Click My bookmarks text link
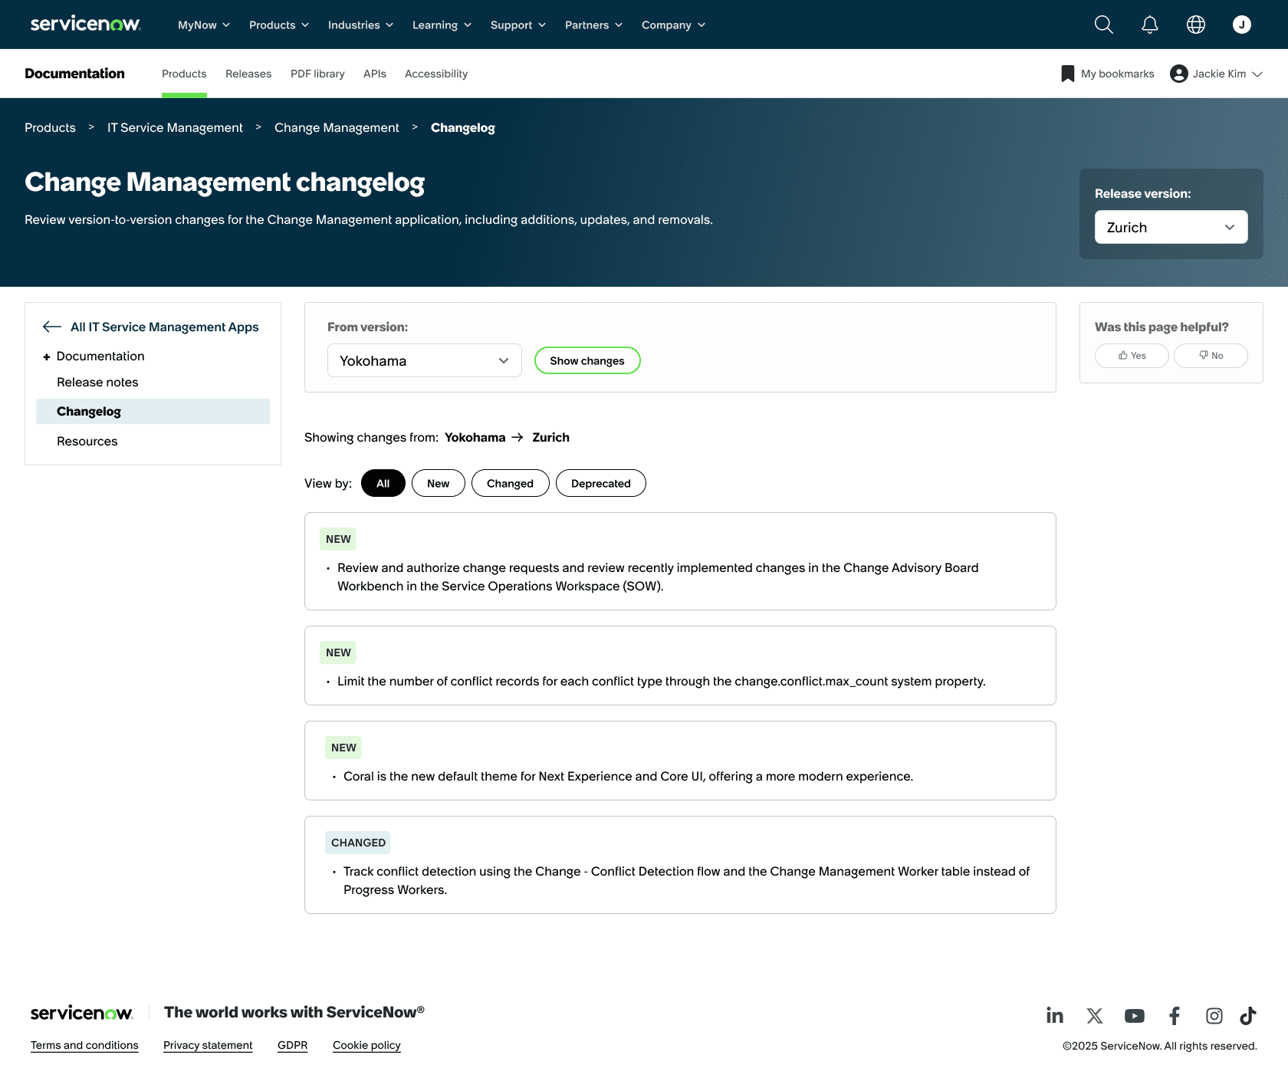Viewport: 1288px width, 1078px height. click(x=1118, y=74)
